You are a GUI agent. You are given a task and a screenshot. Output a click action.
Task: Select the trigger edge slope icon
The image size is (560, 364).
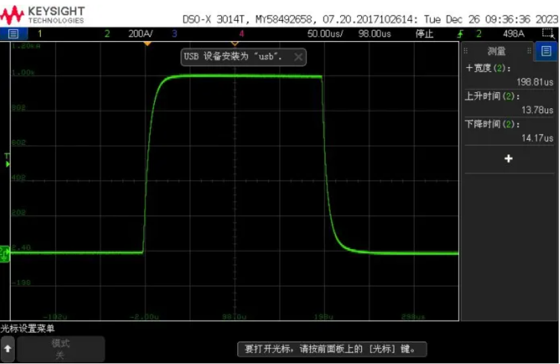pos(461,34)
